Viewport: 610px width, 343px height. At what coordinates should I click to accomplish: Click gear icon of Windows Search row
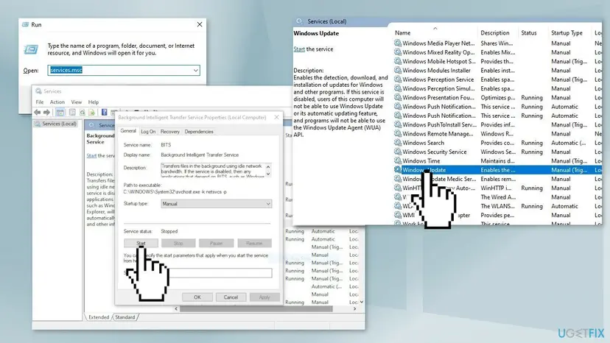(397, 142)
